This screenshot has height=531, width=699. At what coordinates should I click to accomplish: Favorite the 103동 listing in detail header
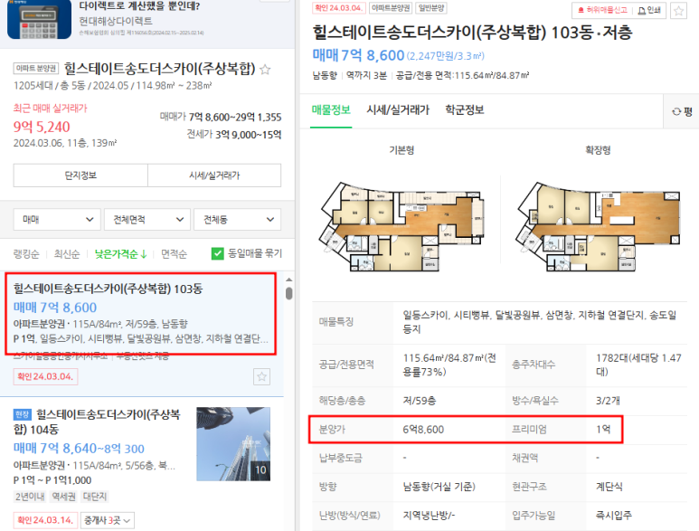tap(678, 11)
